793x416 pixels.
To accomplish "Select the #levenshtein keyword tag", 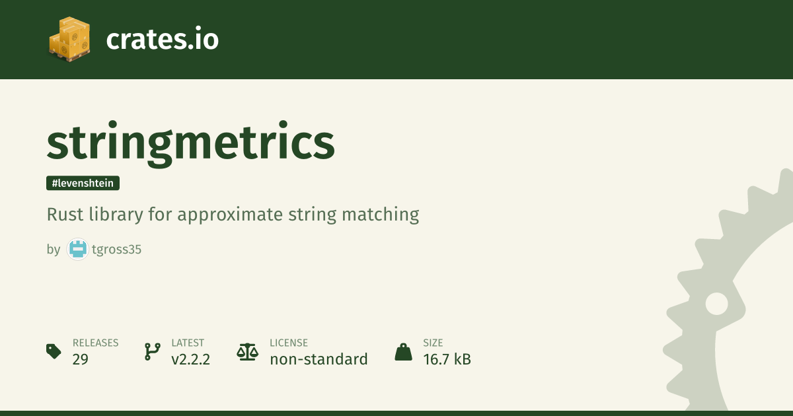I will (83, 184).
